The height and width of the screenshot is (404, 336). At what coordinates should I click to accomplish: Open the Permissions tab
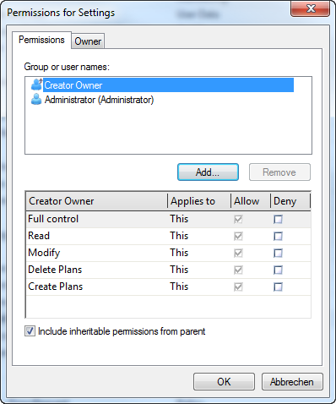(41, 40)
